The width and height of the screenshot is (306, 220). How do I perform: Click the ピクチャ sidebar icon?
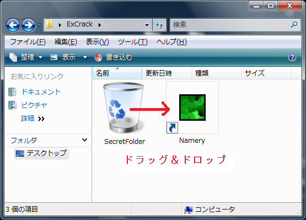12,105
